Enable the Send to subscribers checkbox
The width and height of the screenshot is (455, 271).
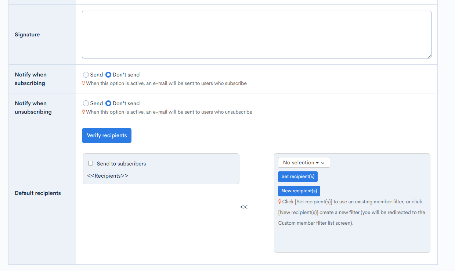[90, 163]
